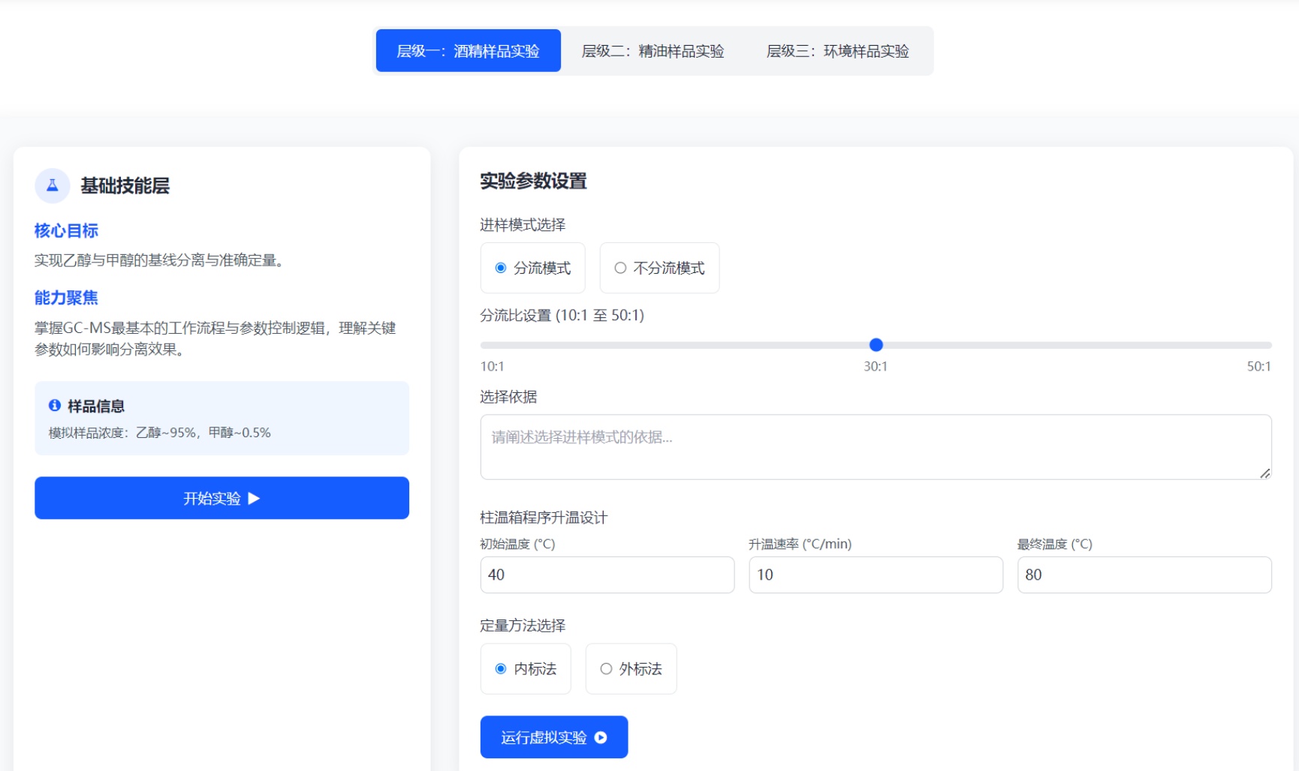Click the split ratio slider handle
The image size is (1299, 771).
point(876,345)
